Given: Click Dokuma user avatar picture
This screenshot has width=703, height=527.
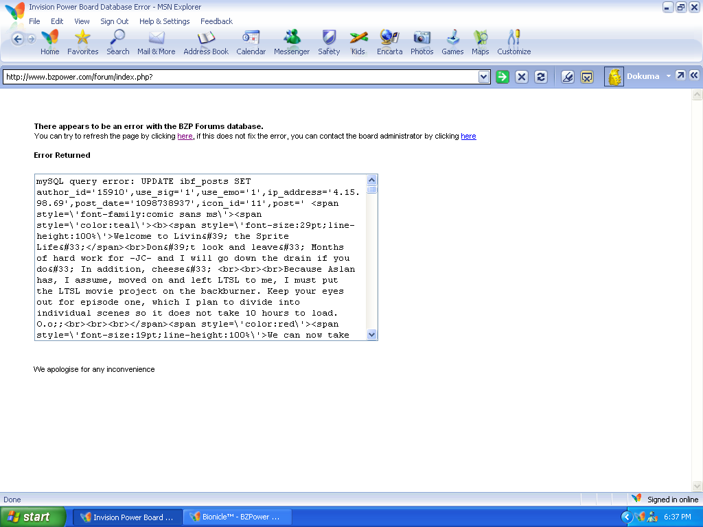Looking at the screenshot, I should 614,76.
